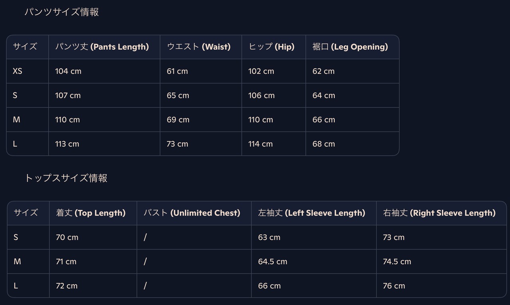Click the Waist column header

(198, 47)
